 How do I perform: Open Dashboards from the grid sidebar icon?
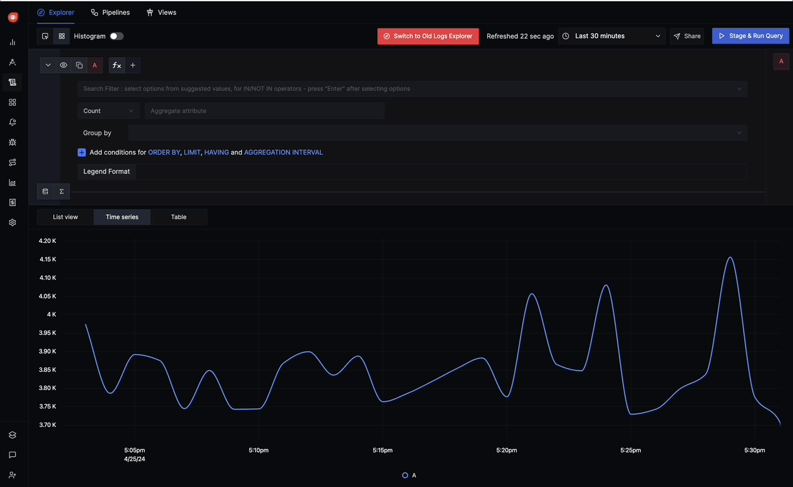click(13, 102)
